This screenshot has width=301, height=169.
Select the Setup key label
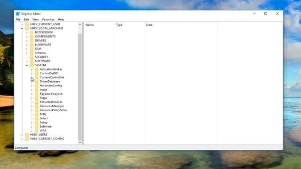point(43,123)
